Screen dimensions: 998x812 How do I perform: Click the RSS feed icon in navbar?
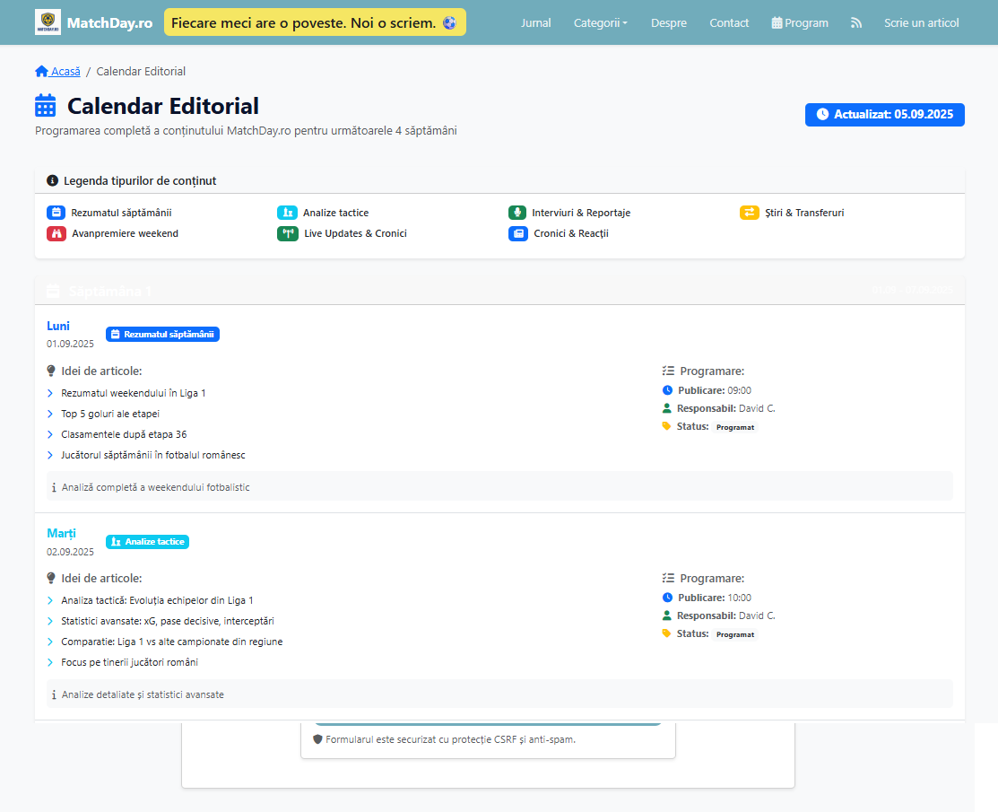coord(856,22)
